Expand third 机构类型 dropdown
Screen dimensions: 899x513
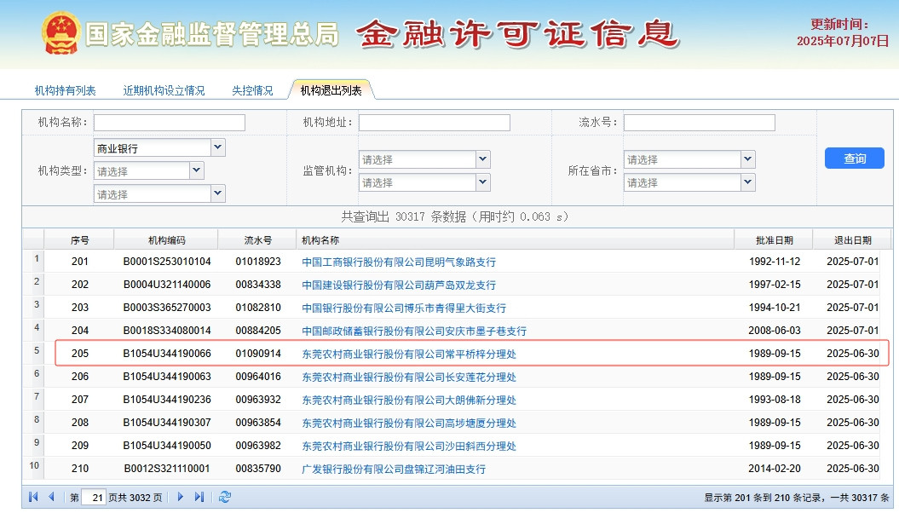[218, 193]
